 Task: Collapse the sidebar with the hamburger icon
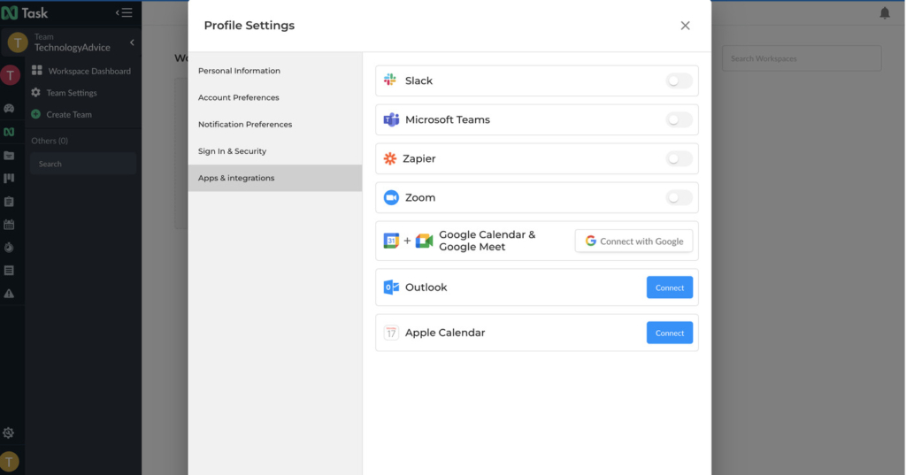point(124,12)
